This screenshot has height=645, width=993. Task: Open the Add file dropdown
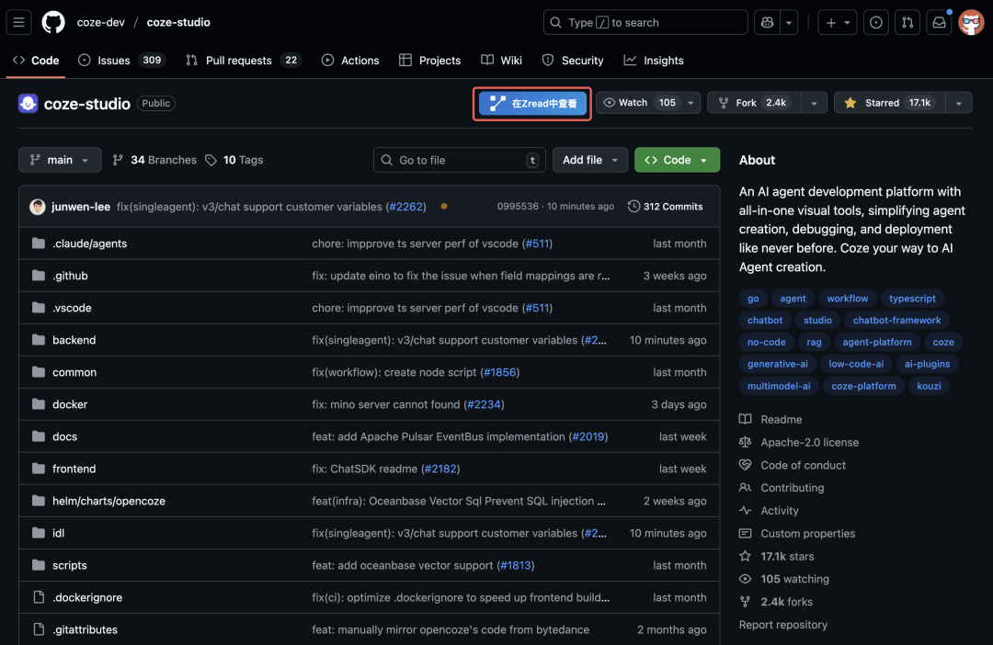point(589,160)
